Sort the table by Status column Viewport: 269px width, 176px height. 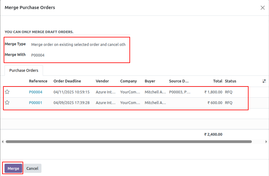pyautogui.click(x=231, y=81)
